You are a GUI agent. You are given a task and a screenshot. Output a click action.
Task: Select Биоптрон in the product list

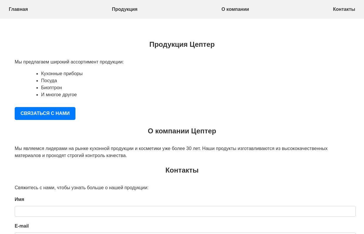click(51, 87)
